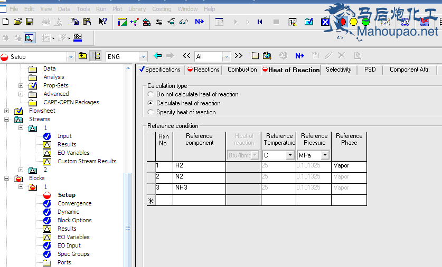Open Custom Stream Results item

pos(87,161)
